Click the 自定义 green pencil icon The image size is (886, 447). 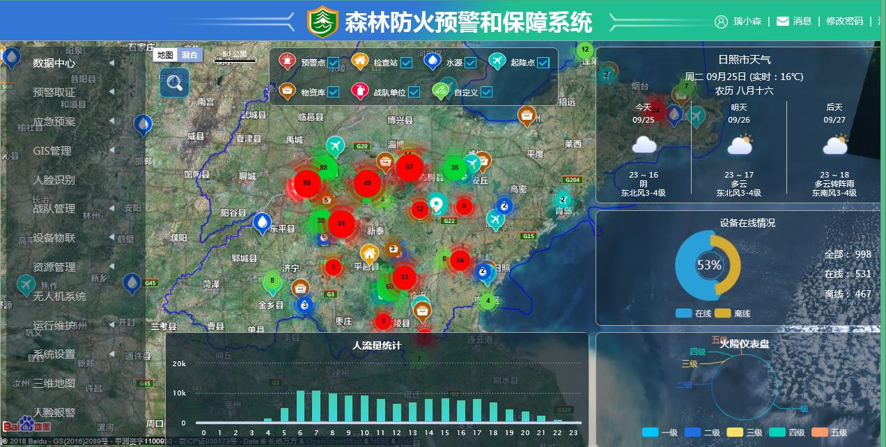click(439, 90)
